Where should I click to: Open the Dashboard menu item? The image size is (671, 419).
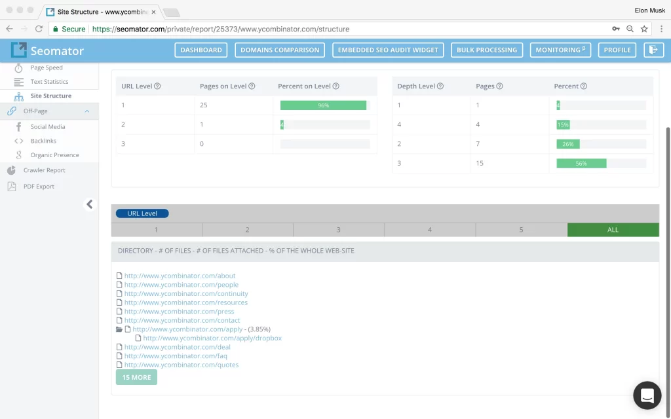coord(201,50)
